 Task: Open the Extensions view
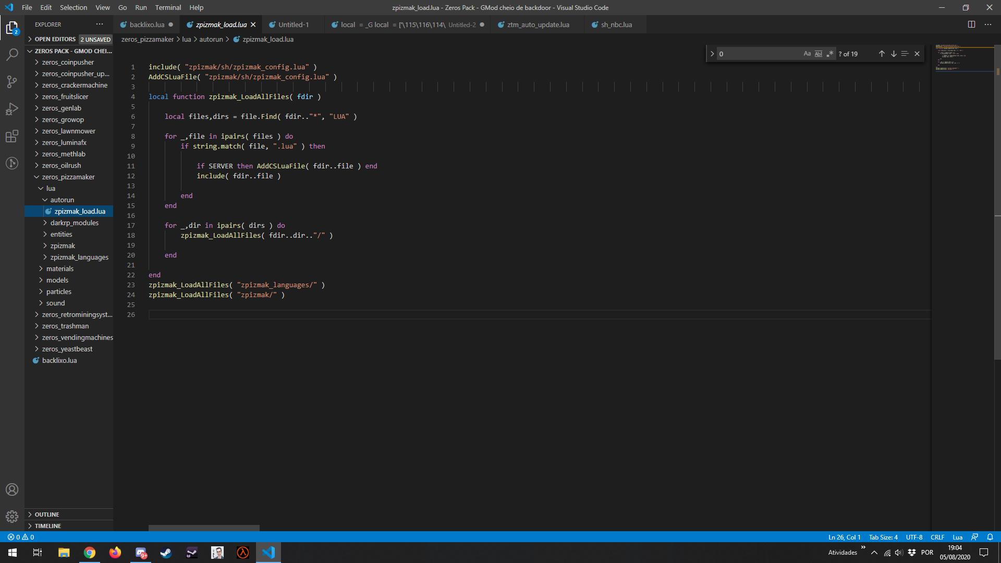click(12, 136)
